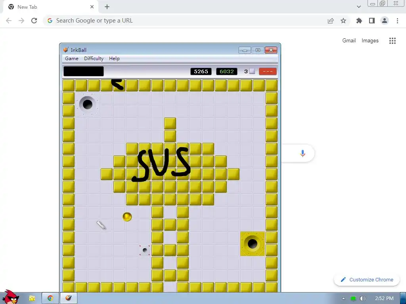Viewport: 406px width, 304px height.
Task: Open the Images link
Action: coord(370,41)
